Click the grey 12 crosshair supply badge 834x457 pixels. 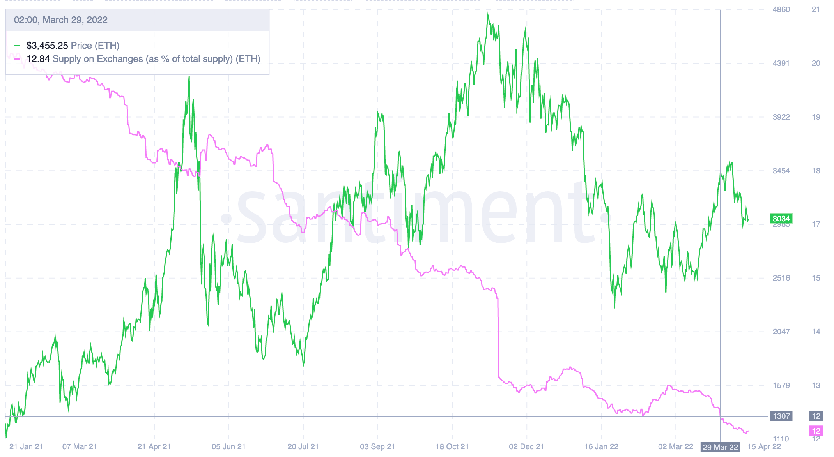pos(816,416)
